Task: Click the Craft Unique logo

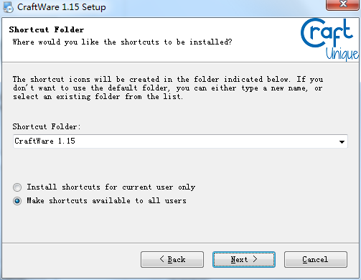Action: pyautogui.click(x=329, y=39)
